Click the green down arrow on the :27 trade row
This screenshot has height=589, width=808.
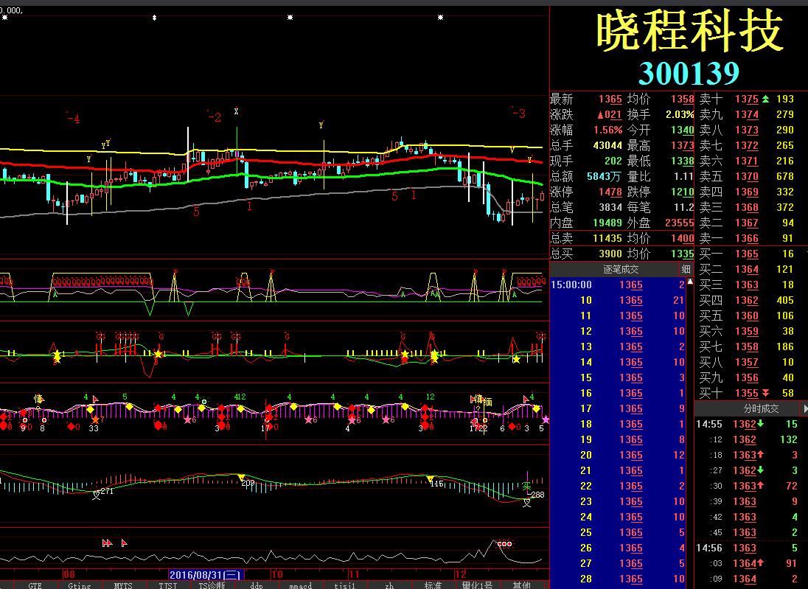click(x=761, y=470)
